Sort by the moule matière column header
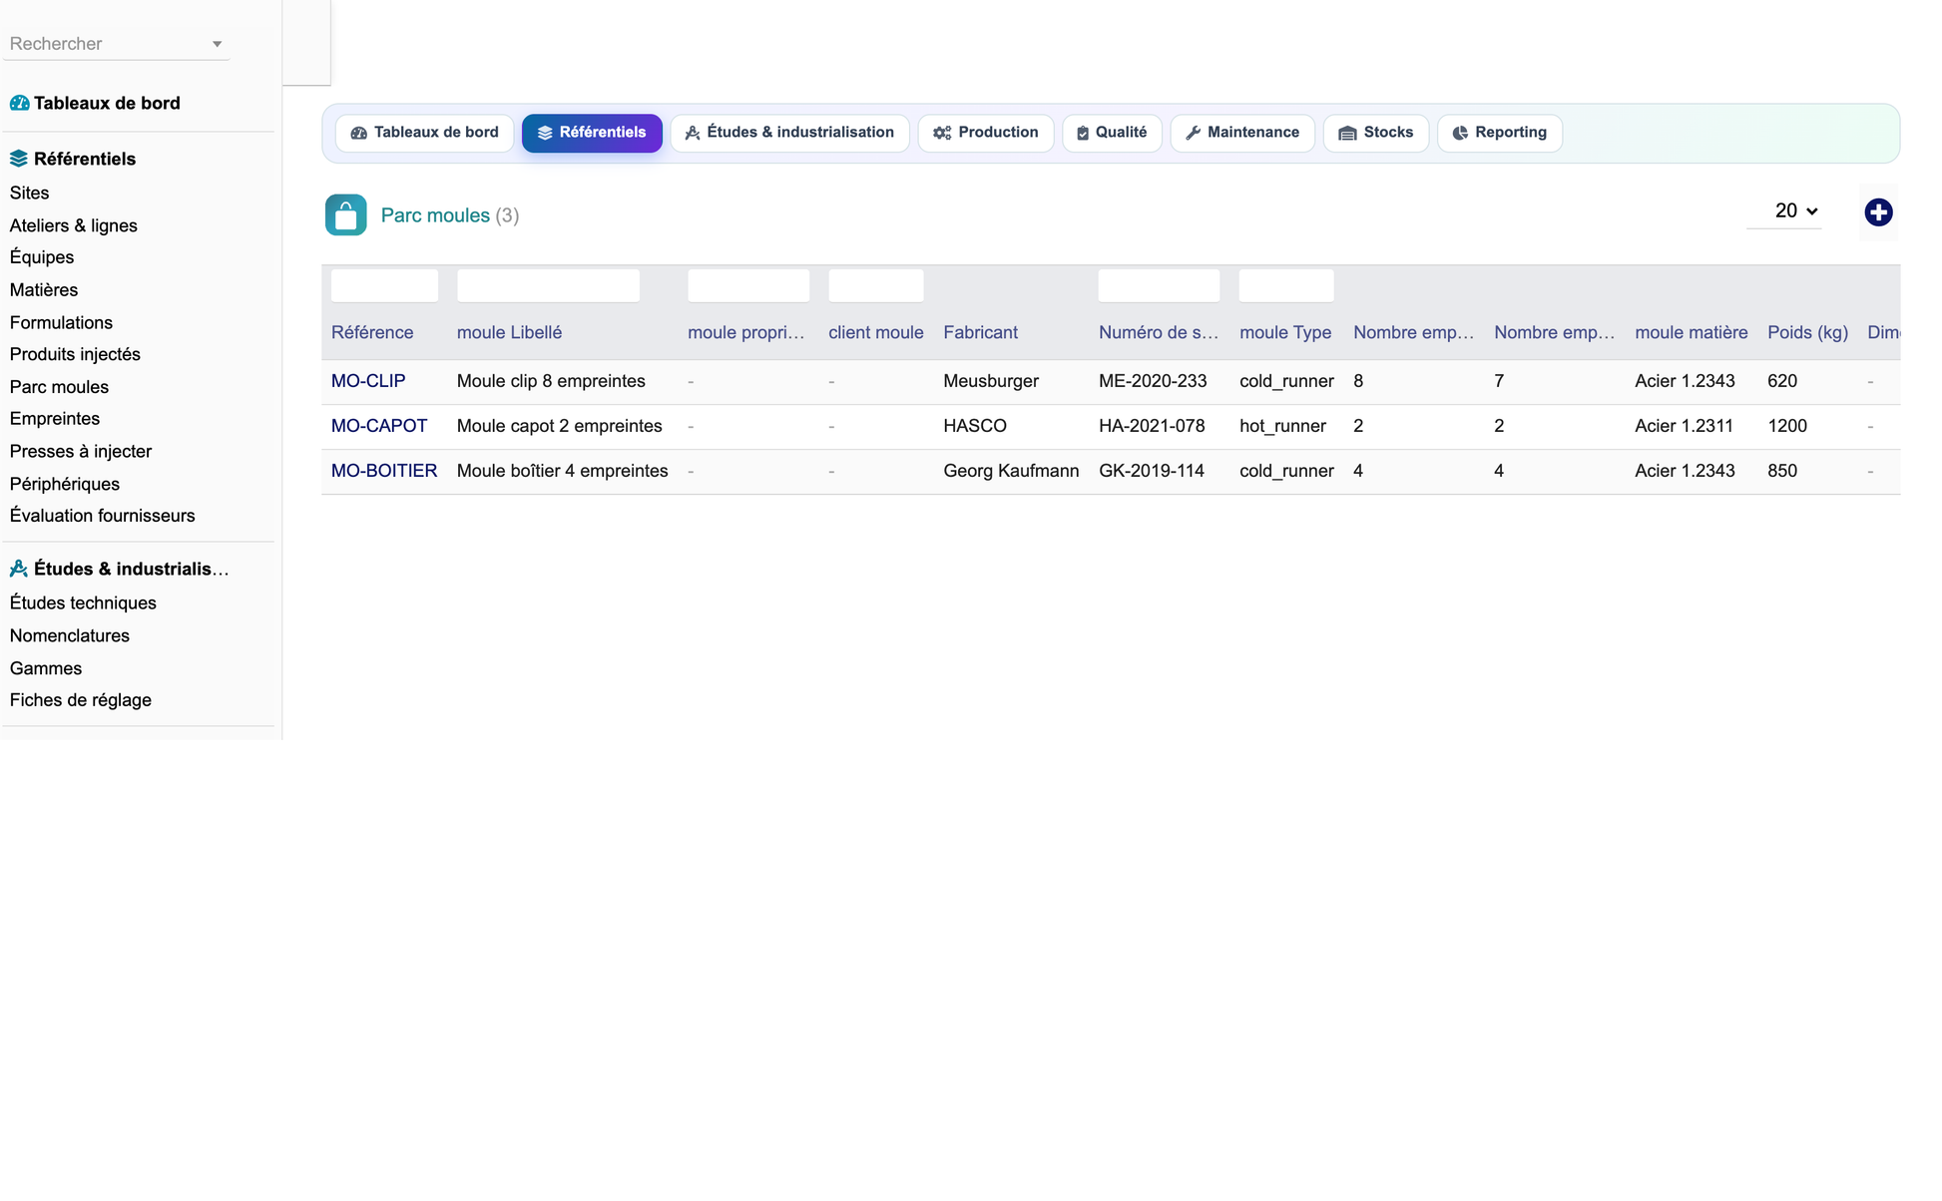This screenshot has width=1942, height=1201. (x=1691, y=332)
